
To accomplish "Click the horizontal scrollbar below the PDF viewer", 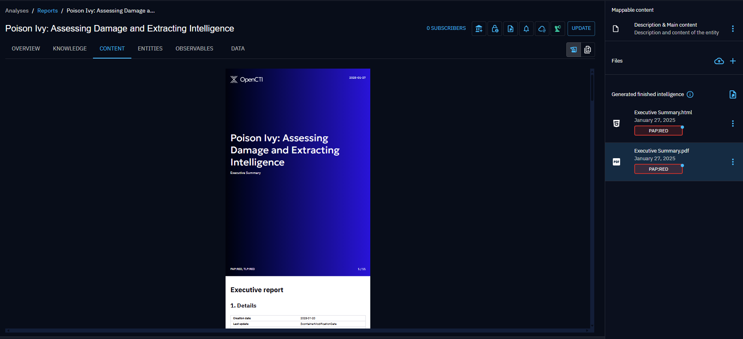I will [298, 331].
